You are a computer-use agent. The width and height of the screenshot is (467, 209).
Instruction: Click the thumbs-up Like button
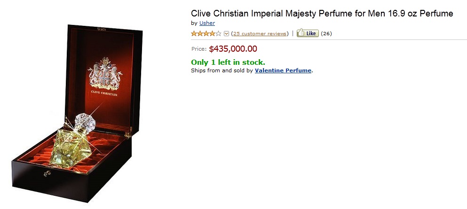click(x=308, y=33)
